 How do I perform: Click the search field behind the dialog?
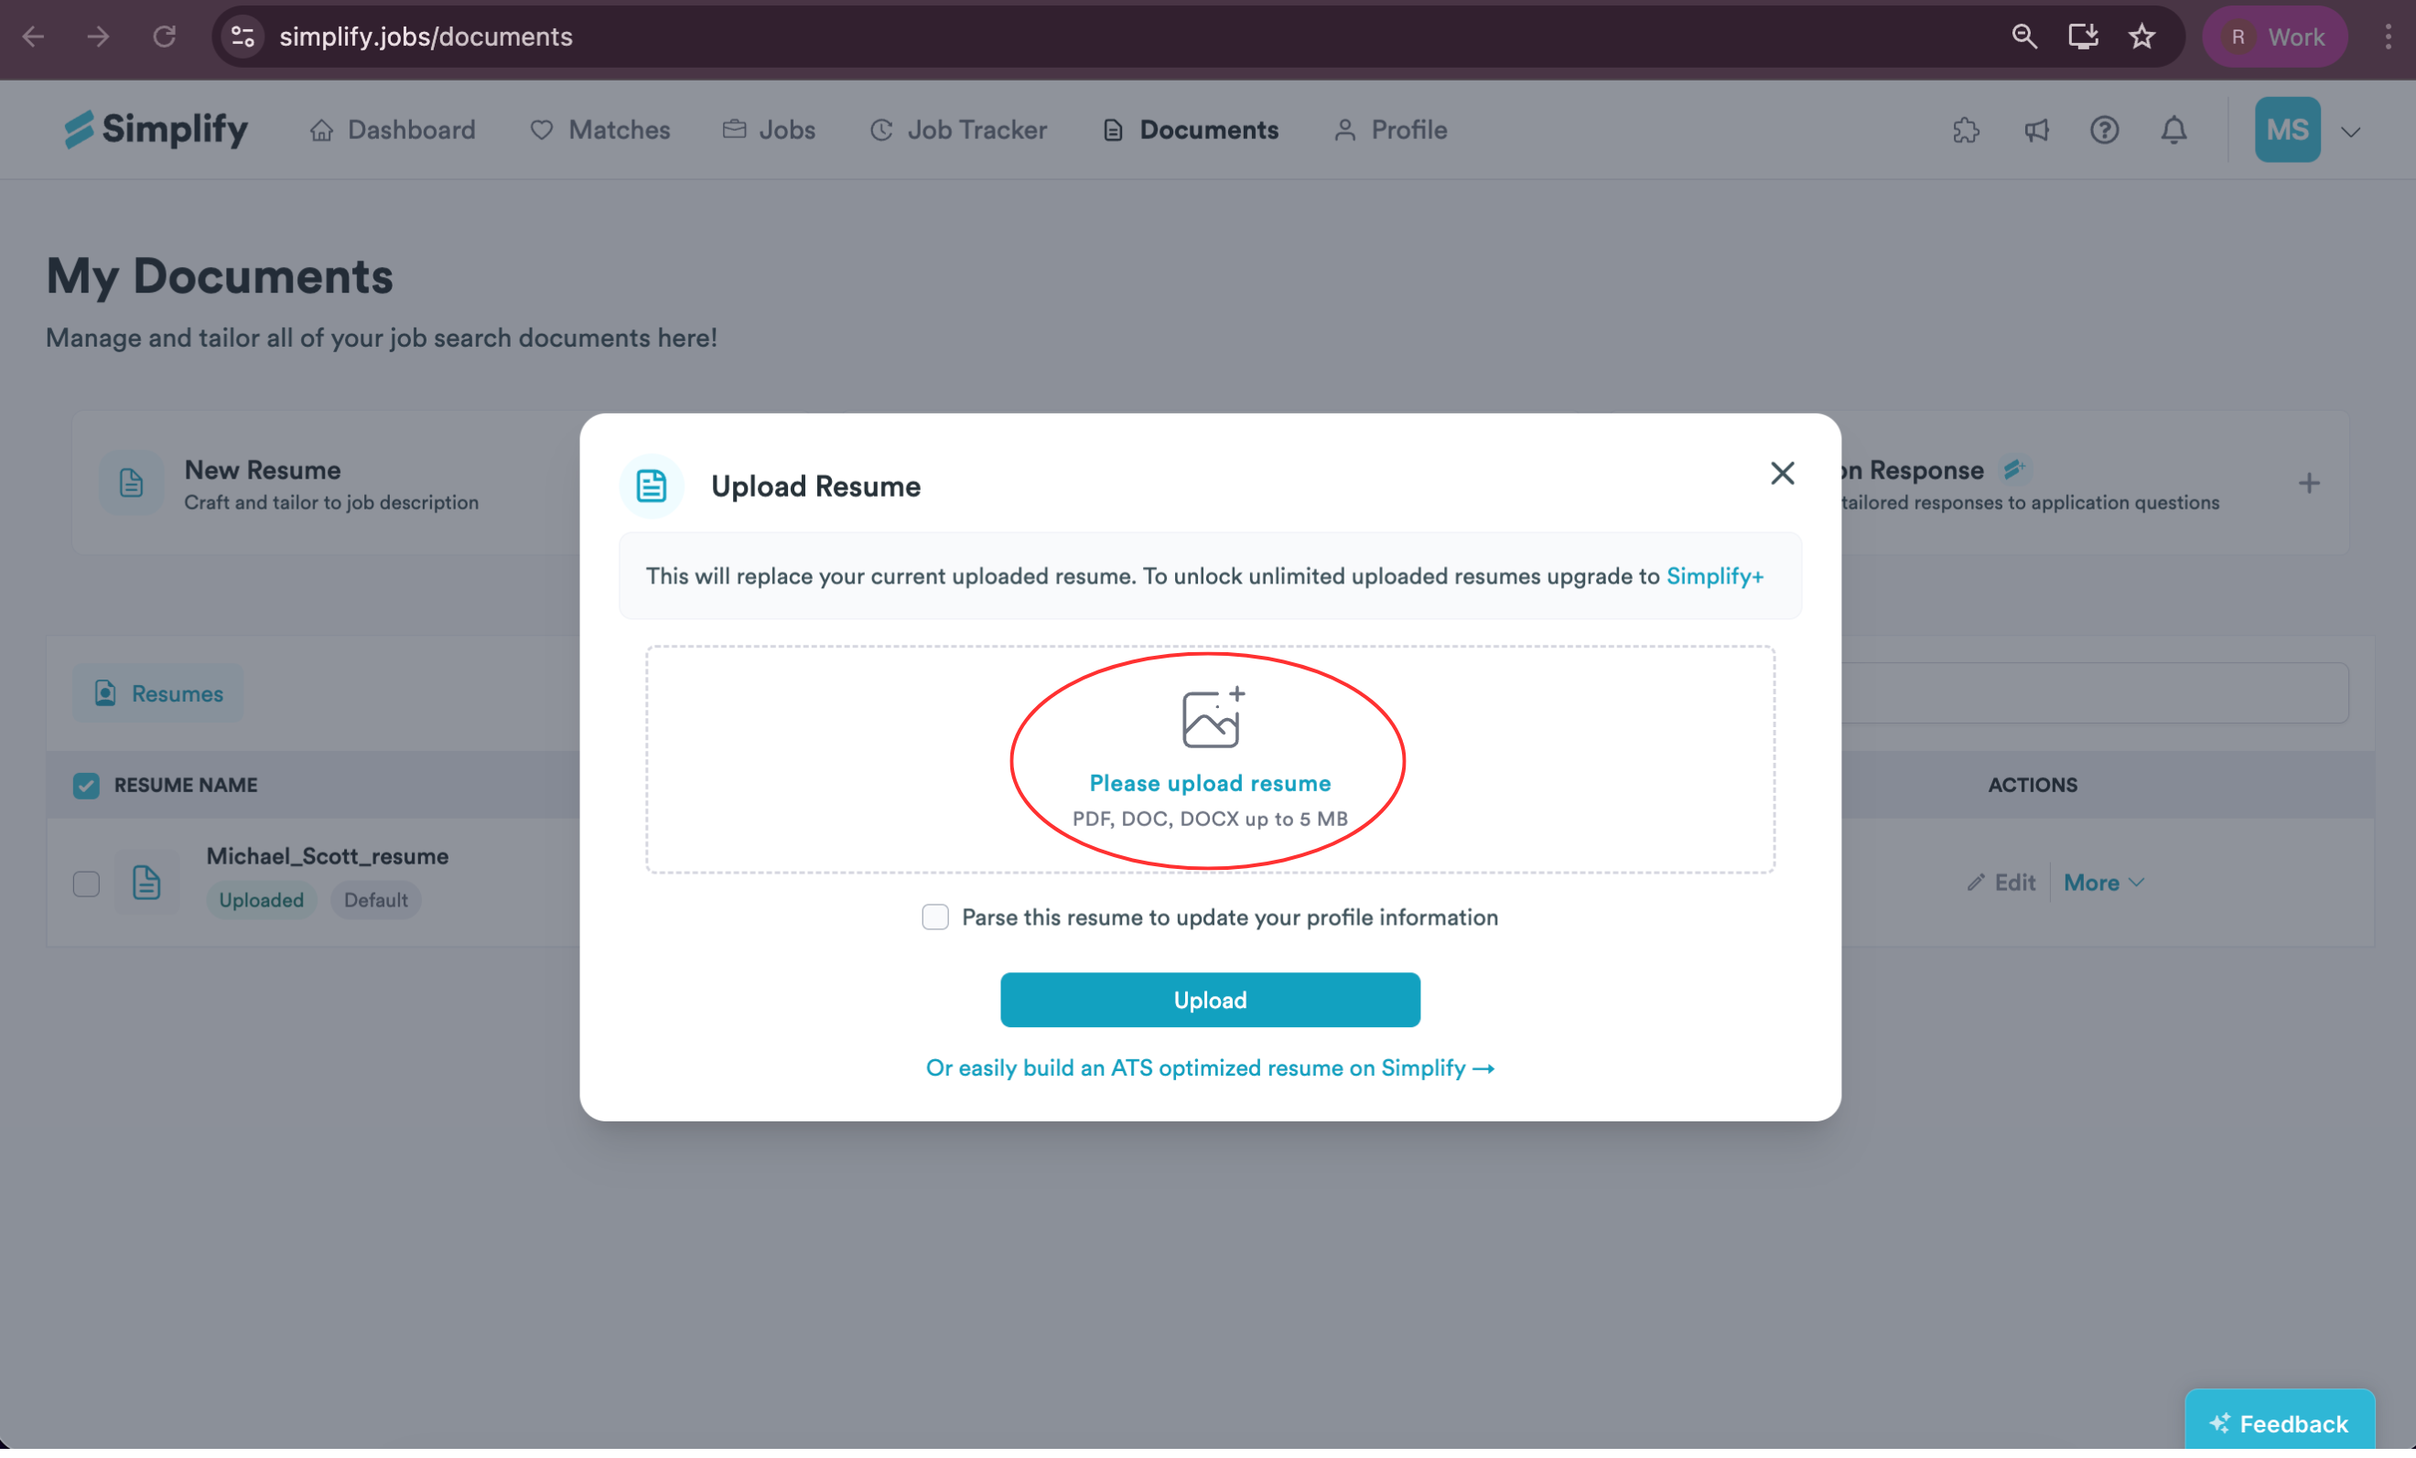[2095, 692]
